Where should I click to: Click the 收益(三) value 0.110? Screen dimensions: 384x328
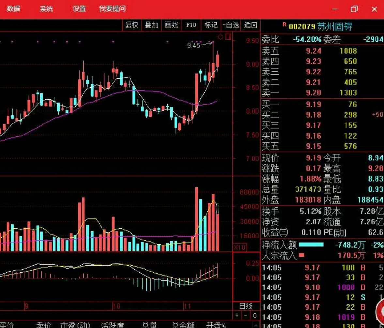tap(311, 232)
